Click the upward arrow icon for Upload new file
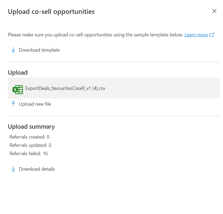The height and width of the screenshot is (214, 223). click(x=13, y=104)
